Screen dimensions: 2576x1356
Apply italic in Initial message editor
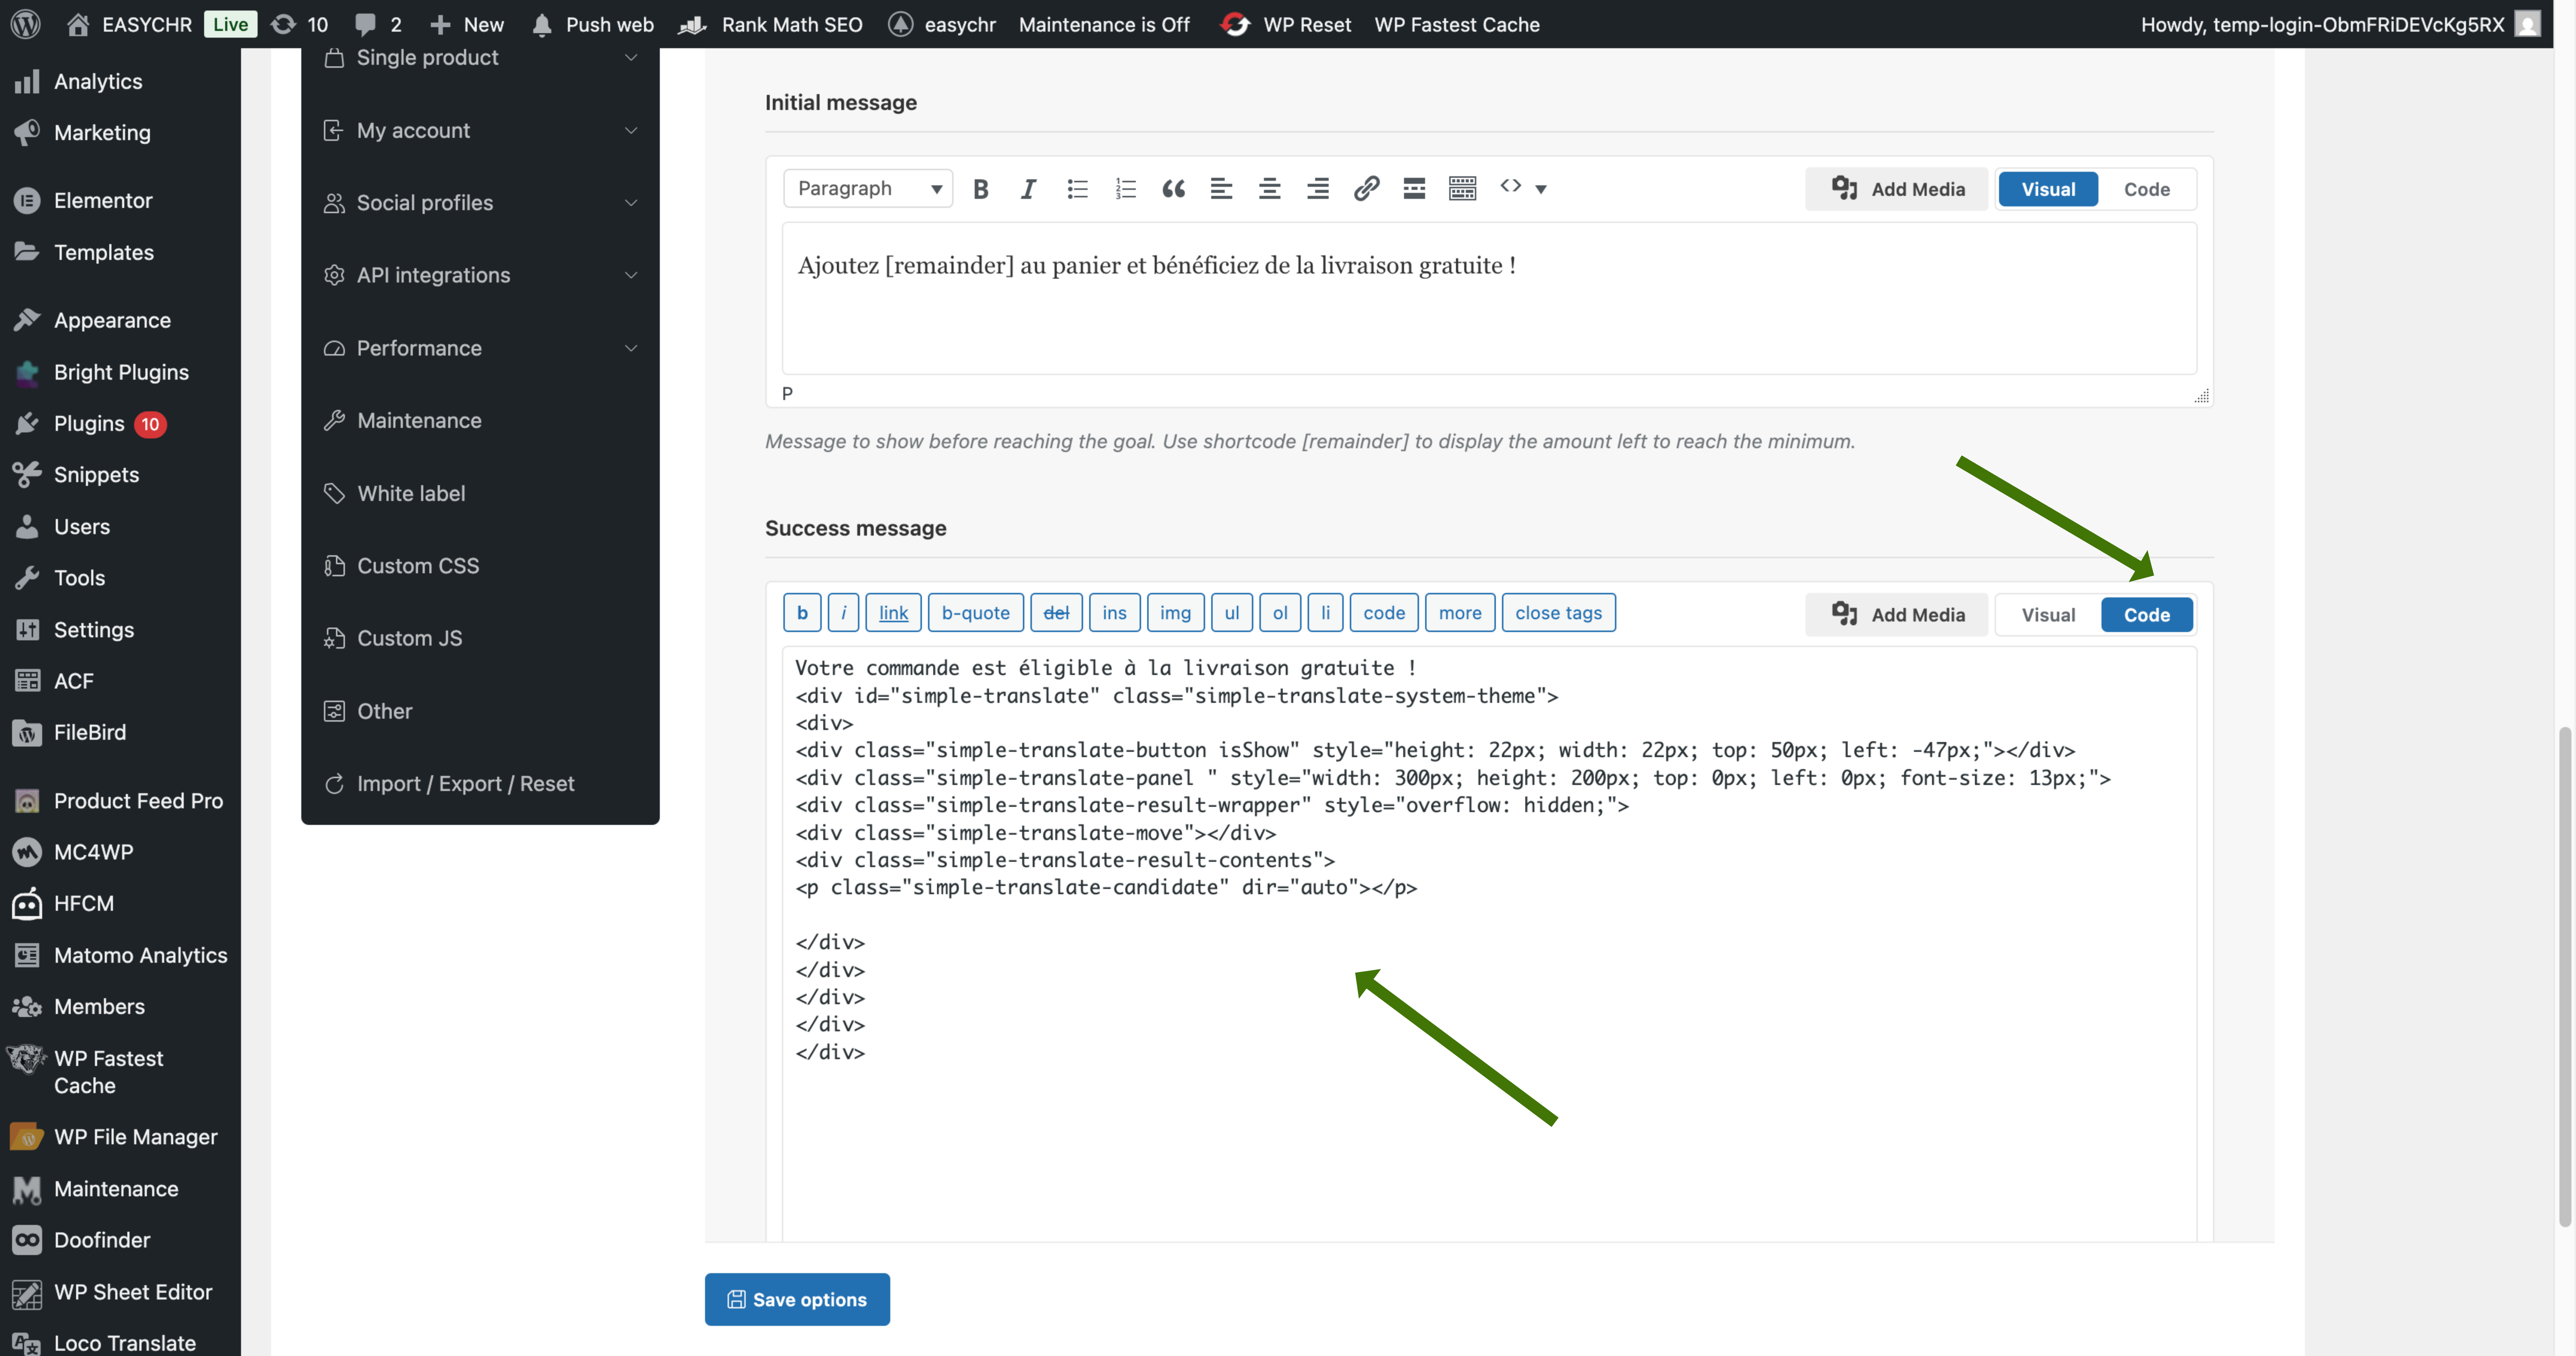tap(1028, 189)
